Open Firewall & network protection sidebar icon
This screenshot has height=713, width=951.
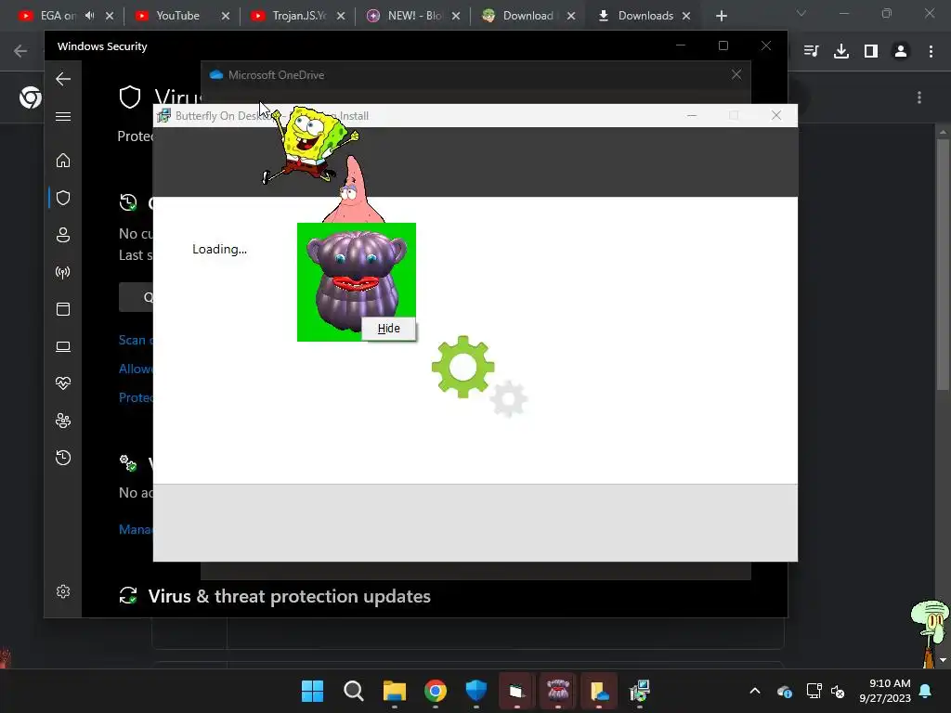(x=63, y=272)
